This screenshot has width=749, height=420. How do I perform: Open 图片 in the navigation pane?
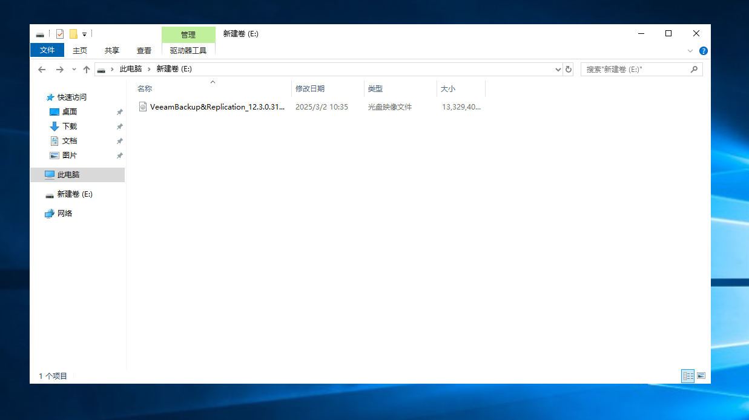70,155
